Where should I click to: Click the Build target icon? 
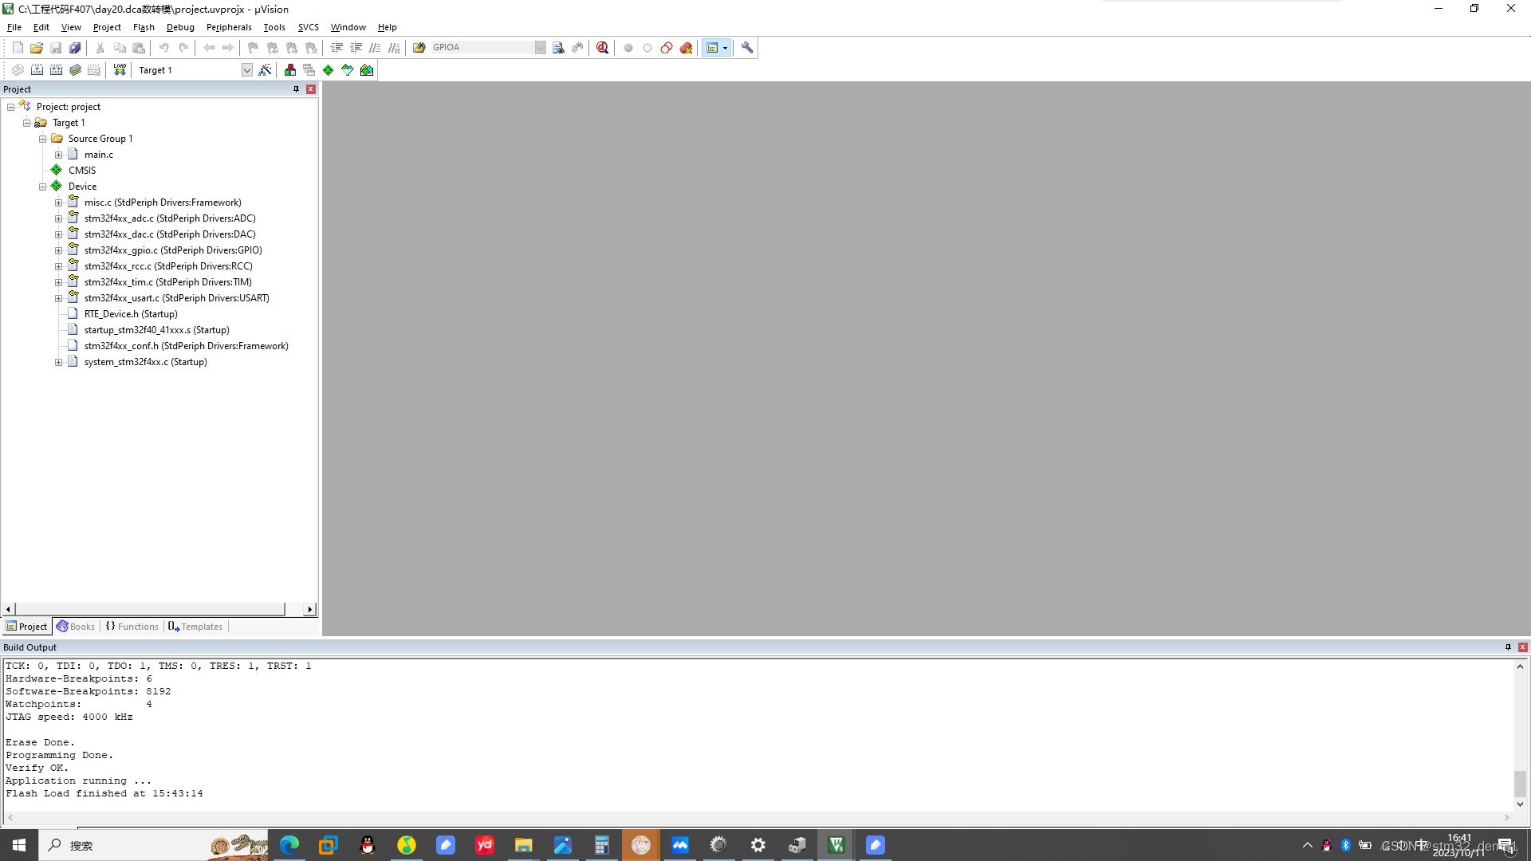click(x=37, y=70)
